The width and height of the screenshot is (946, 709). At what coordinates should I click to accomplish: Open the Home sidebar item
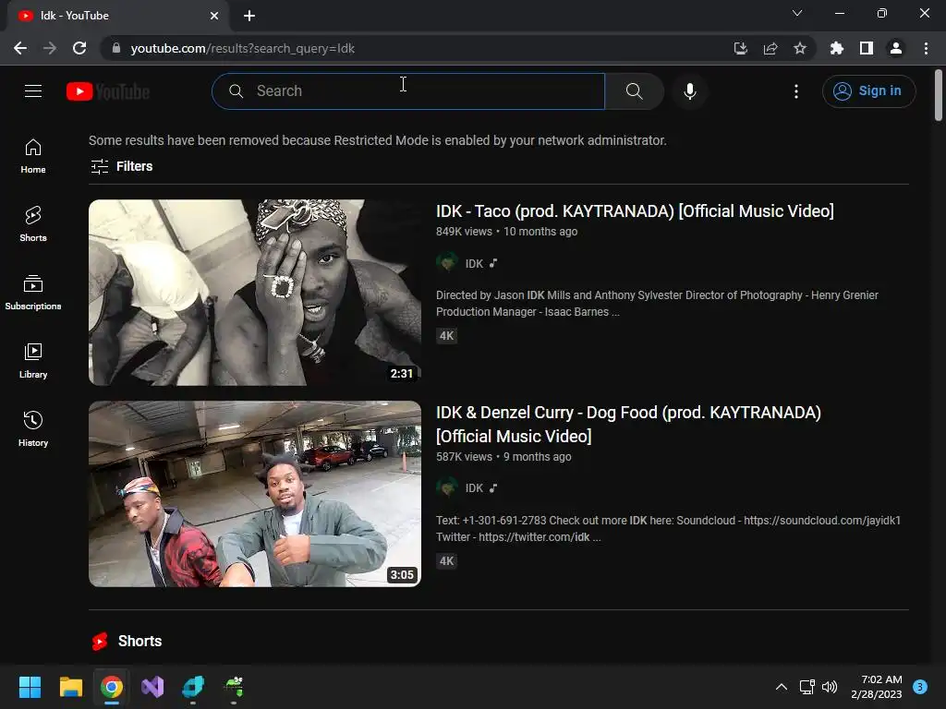point(33,156)
